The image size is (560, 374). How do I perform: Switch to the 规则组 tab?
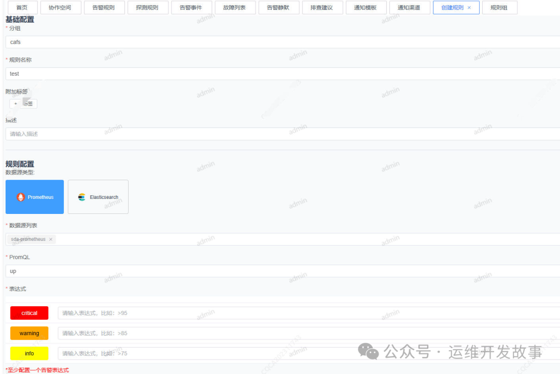click(x=499, y=7)
